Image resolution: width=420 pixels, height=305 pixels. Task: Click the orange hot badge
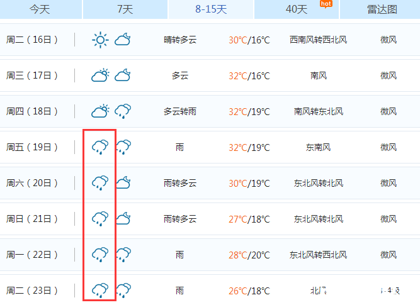(326, 4)
